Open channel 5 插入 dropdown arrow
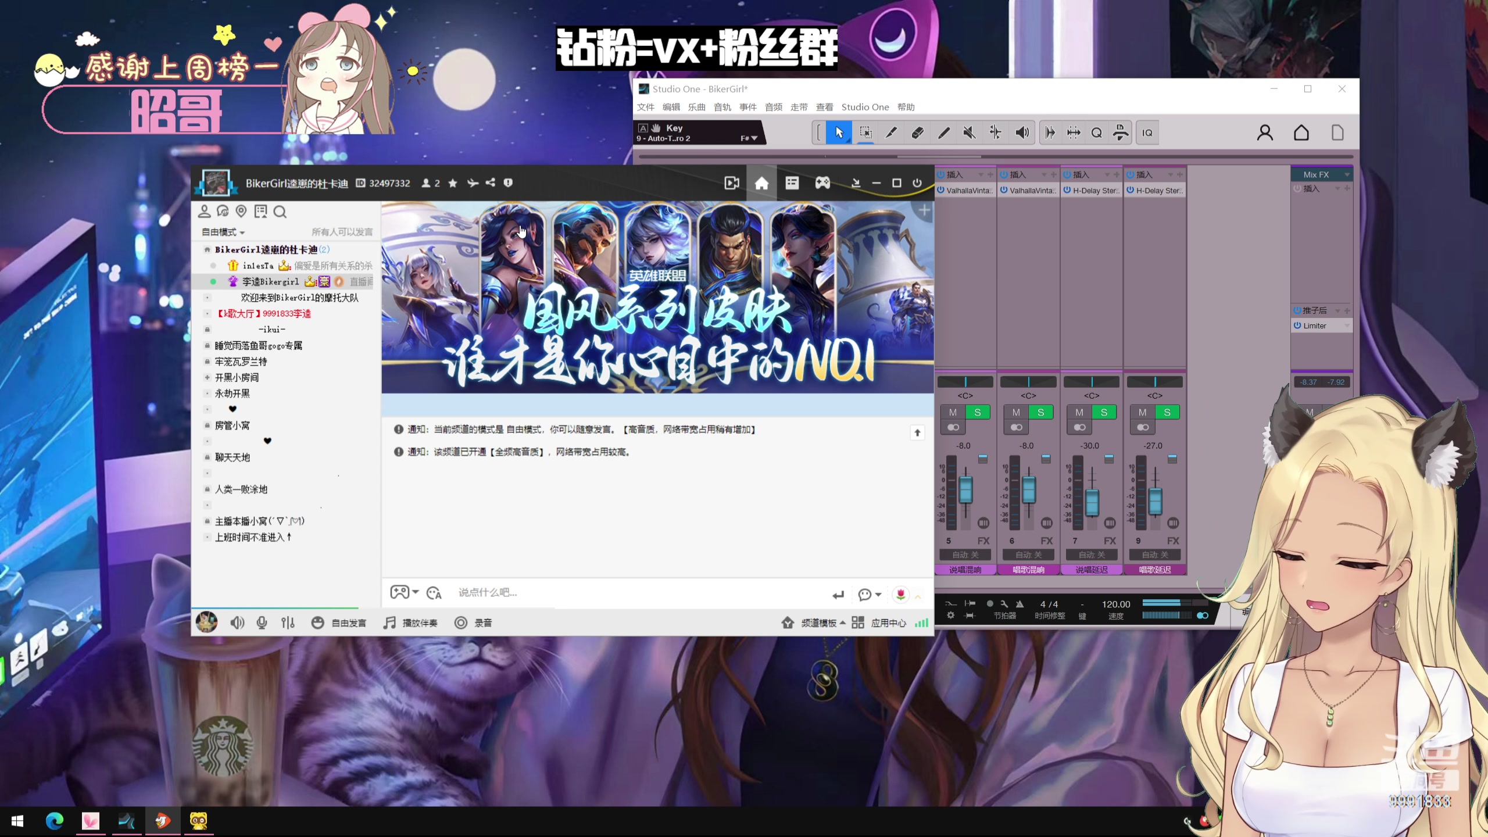Screen dimensions: 1488x837 pos(981,174)
